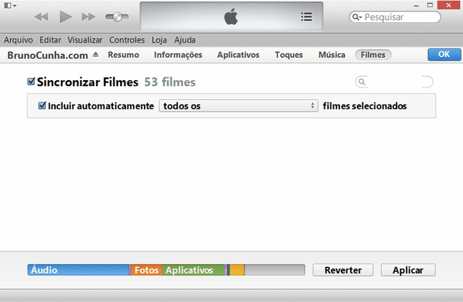Viewport: 463px width, 302px height.
Task: Click the blue OK button
Action: tap(444, 55)
